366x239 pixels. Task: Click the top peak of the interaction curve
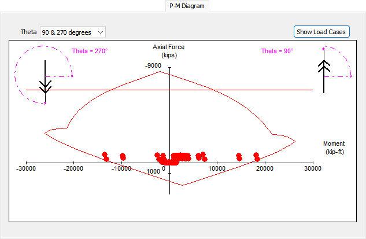(x=160, y=71)
